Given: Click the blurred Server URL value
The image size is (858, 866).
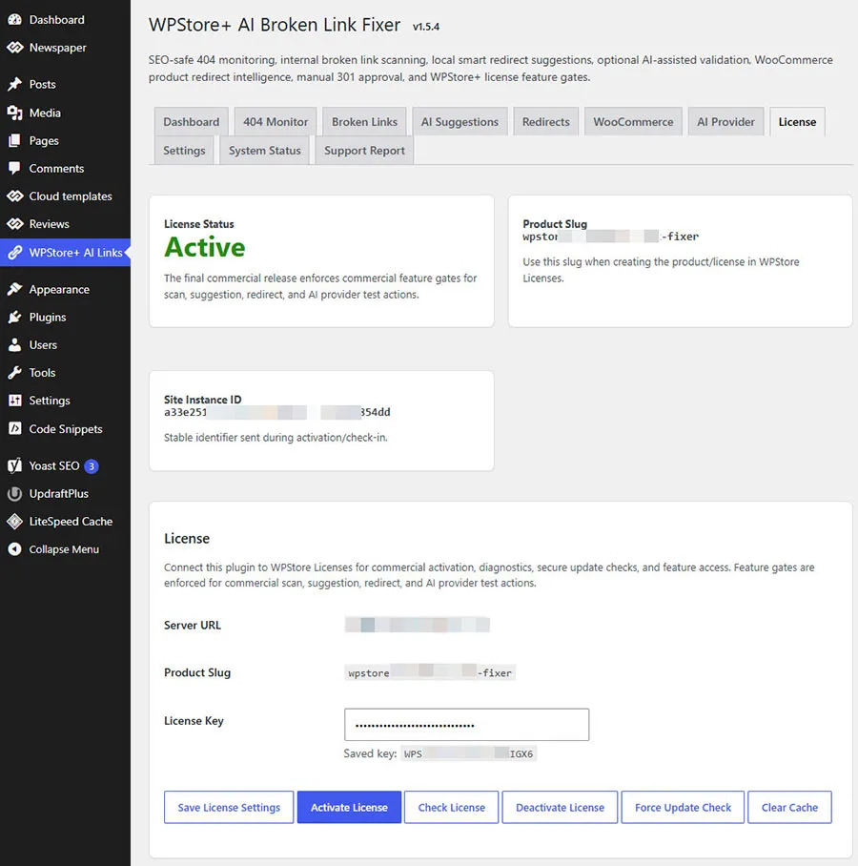Looking at the screenshot, I should pyautogui.click(x=418, y=625).
